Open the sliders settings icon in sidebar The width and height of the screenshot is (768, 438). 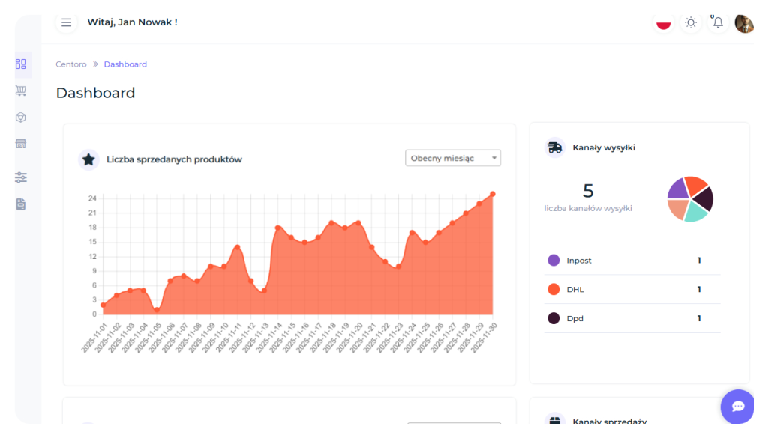[21, 177]
